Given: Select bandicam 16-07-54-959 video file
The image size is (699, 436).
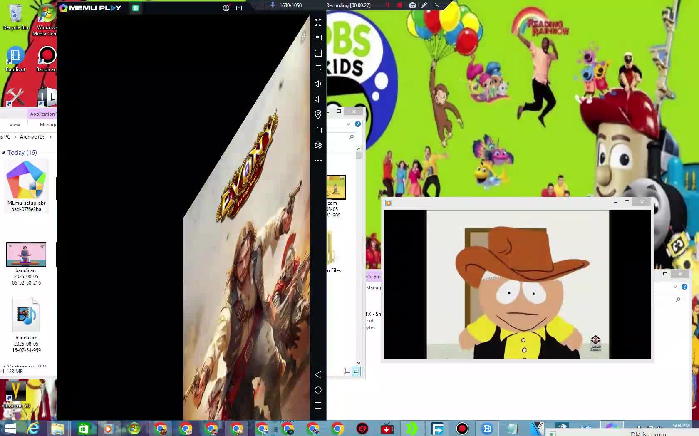Looking at the screenshot, I should (26, 325).
